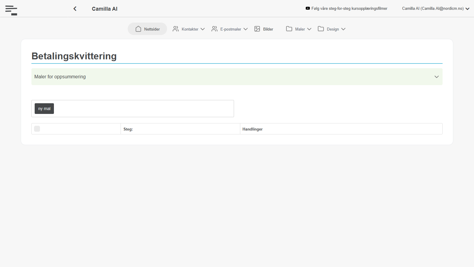
Task: Click the Nettsider home icon
Action: 138,29
